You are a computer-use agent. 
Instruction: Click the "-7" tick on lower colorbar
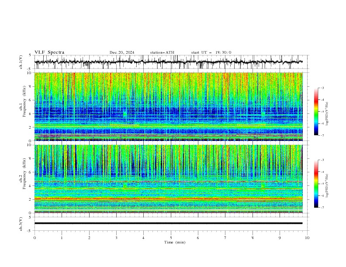[x=322, y=208]
